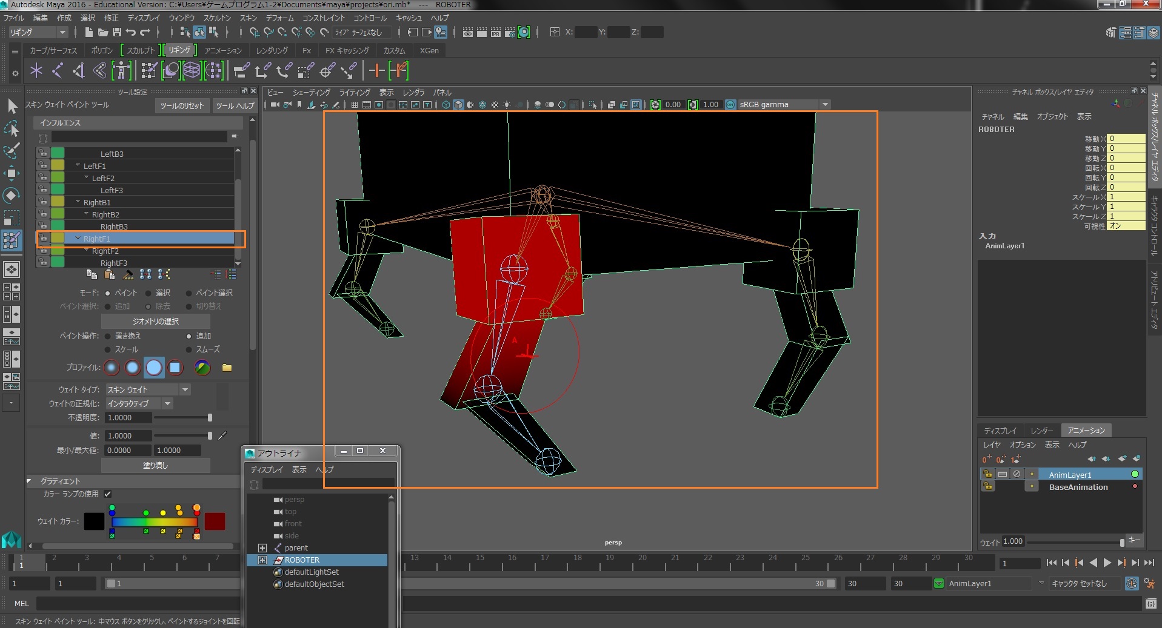Switch to the レンダー layer tab
1162x628 pixels.
point(1041,431)
